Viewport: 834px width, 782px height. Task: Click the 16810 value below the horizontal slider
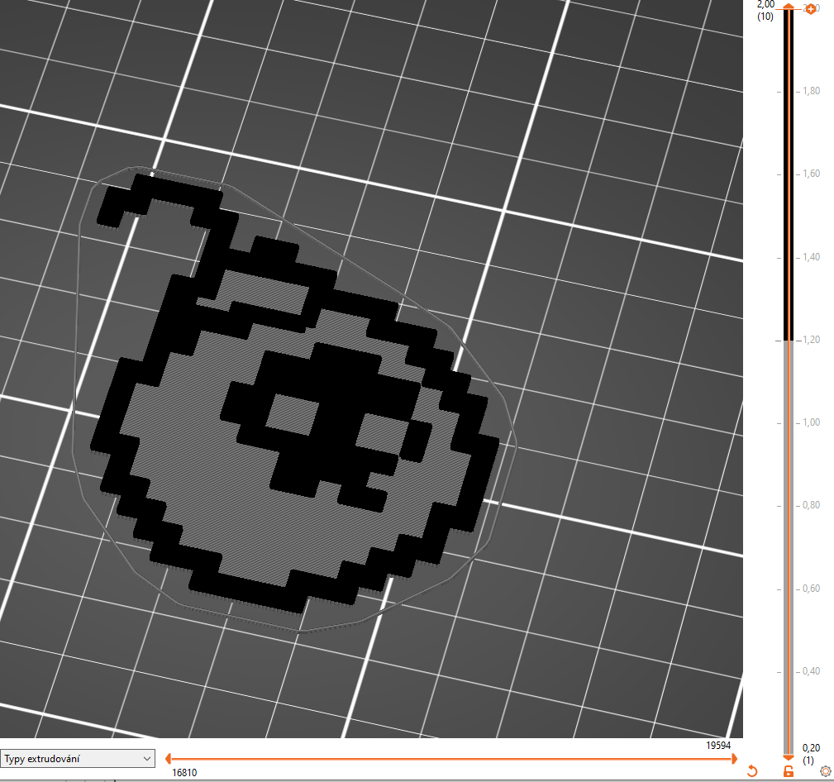(184, 773)
